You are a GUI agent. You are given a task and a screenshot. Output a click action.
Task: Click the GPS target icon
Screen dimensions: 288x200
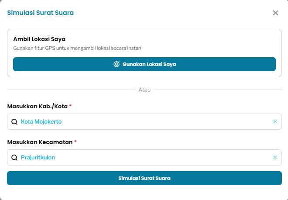[117, 64]
